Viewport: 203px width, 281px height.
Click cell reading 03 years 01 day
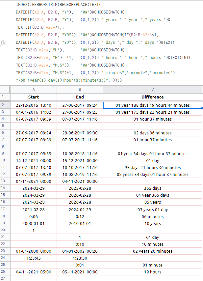point(153,210)
